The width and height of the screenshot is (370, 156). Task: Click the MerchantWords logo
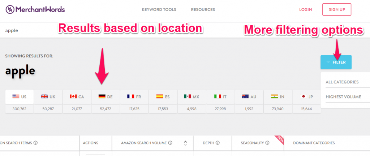(x=35, y=10)
